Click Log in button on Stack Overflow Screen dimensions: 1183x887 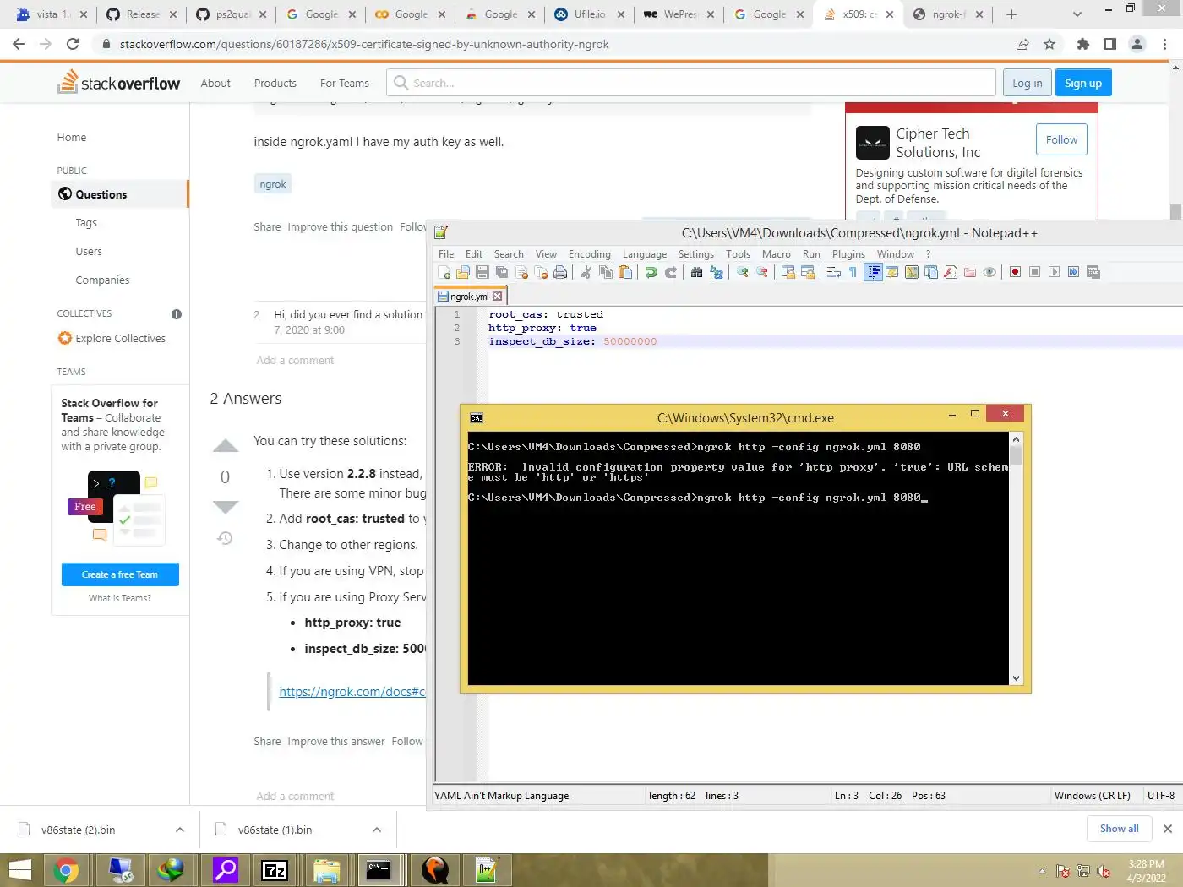(x=1028, y=83)
